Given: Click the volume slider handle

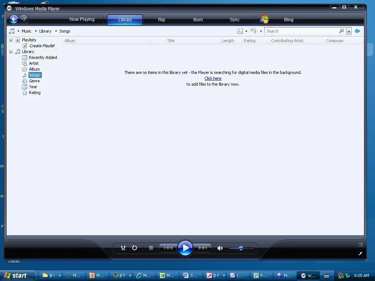Looking at the screenshot, I should coord(241,248).
